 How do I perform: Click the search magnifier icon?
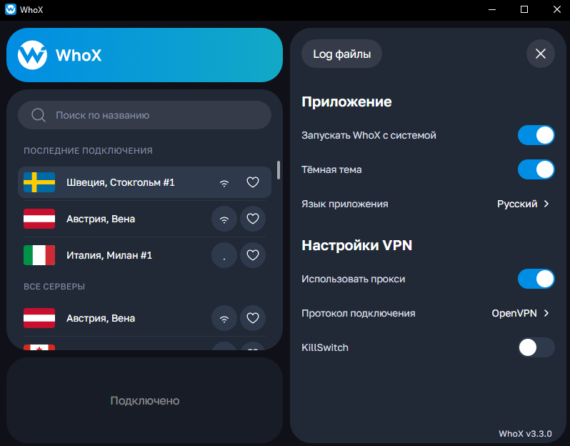pyautogui.click(x=38, y=115)
